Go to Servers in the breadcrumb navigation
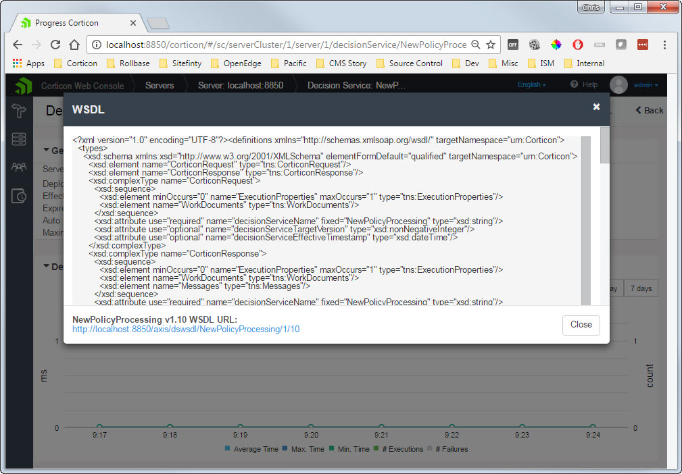Viewport: 682px width, 474px height. [x=160, y=85]
